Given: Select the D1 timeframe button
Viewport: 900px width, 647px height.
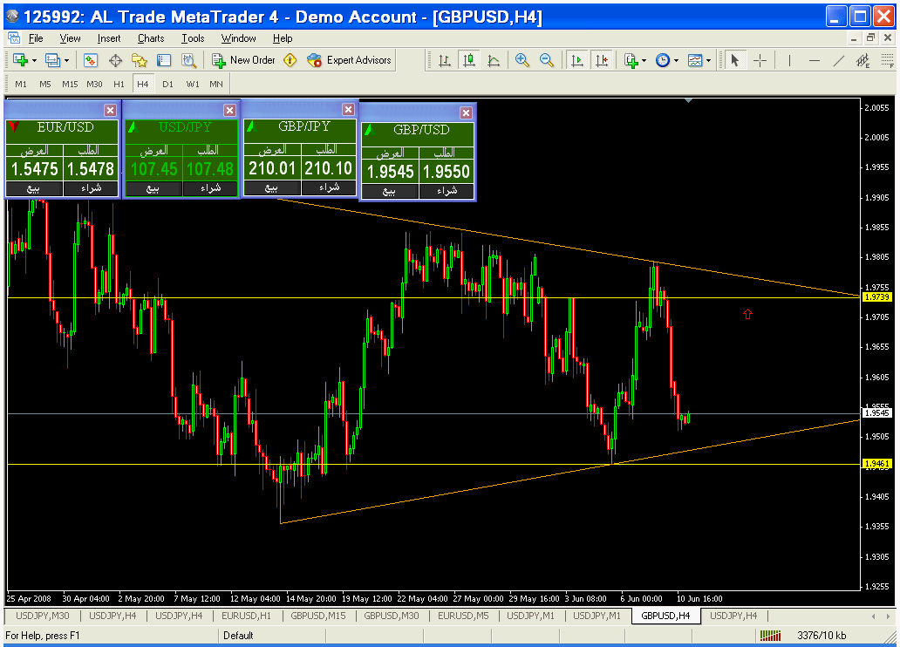Looking at the screenshot, I should click(167, 84).
